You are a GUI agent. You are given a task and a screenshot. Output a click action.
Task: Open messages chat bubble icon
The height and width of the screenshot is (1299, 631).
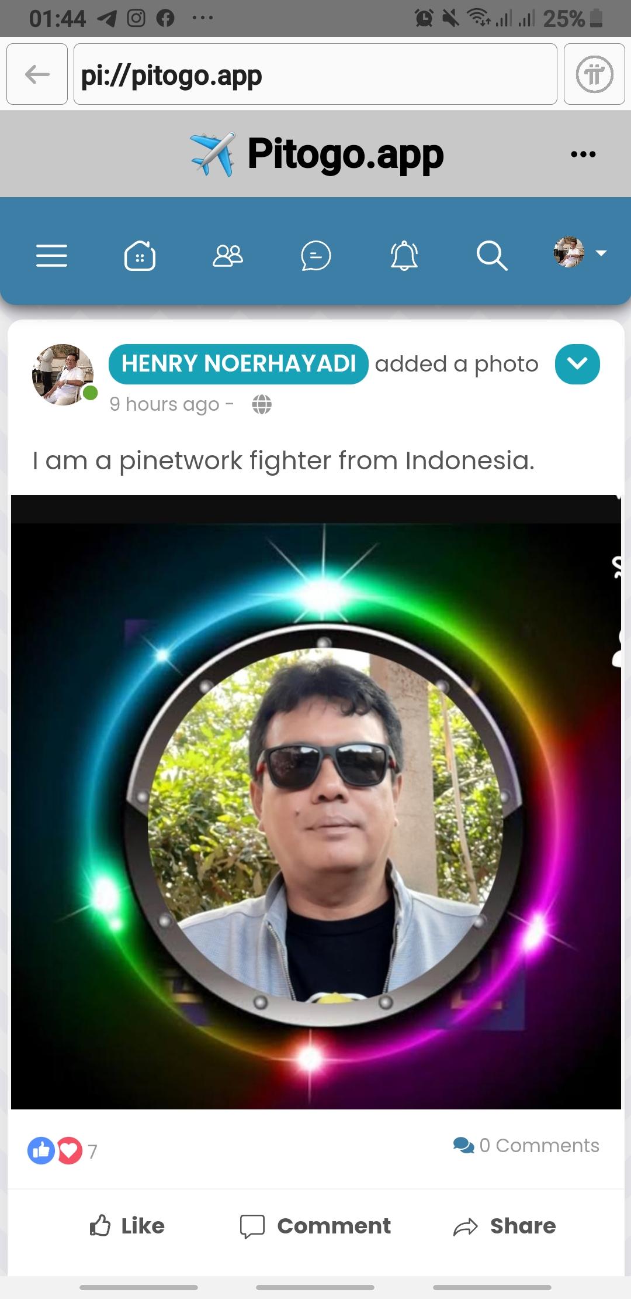tap(315, 256)
